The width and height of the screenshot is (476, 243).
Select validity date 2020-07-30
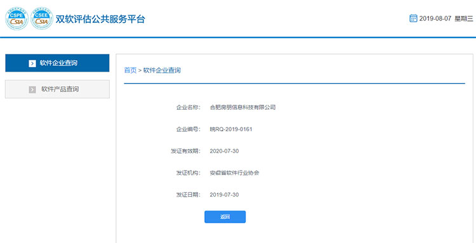click(x=224, y=151)
